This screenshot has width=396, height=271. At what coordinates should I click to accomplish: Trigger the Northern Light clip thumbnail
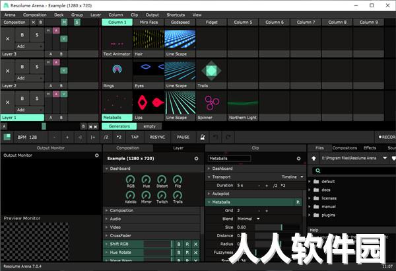tap(243, 102)
